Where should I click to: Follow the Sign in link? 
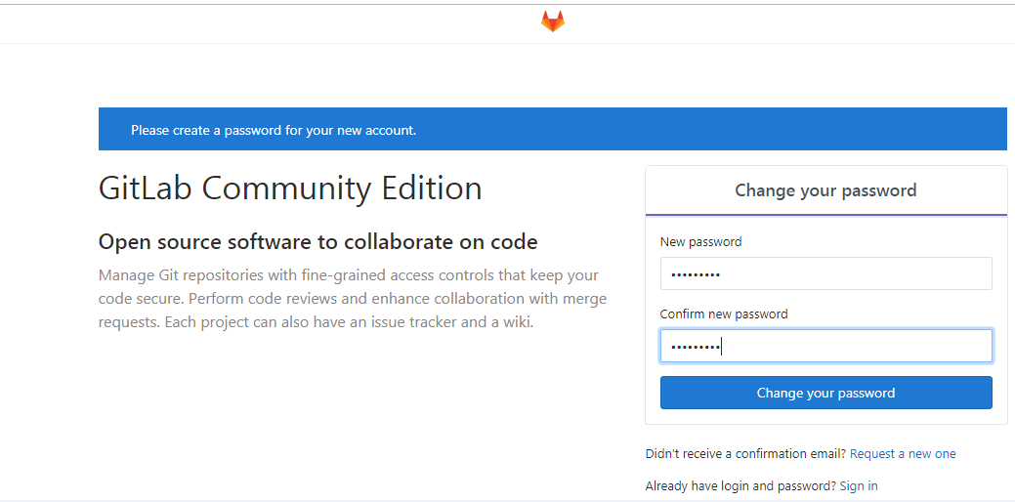pyautogui.click(x=859, y=486)
